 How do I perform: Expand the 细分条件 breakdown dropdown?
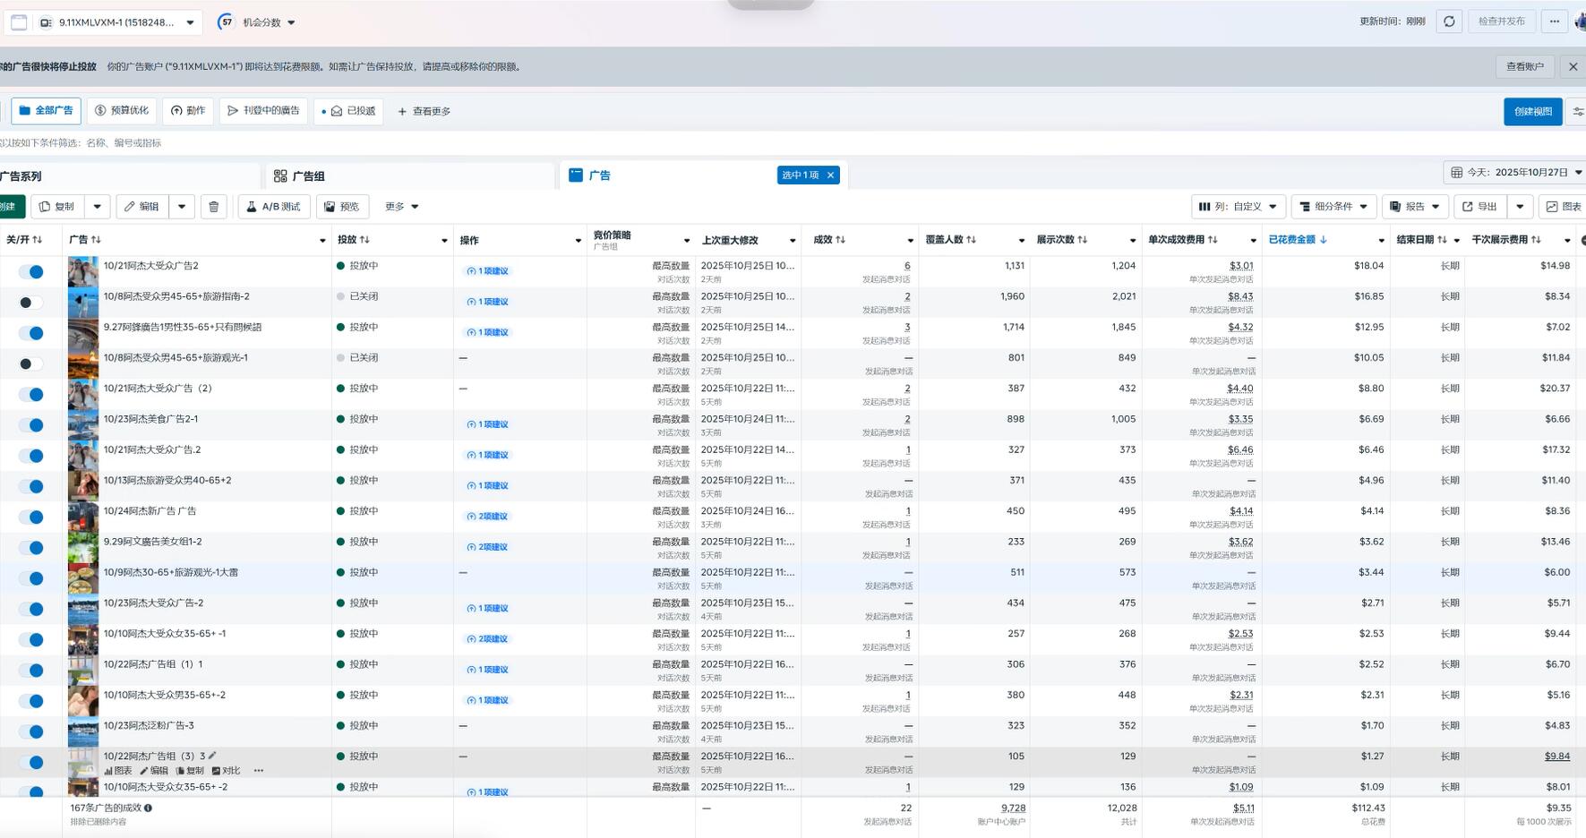[1333, 207]
